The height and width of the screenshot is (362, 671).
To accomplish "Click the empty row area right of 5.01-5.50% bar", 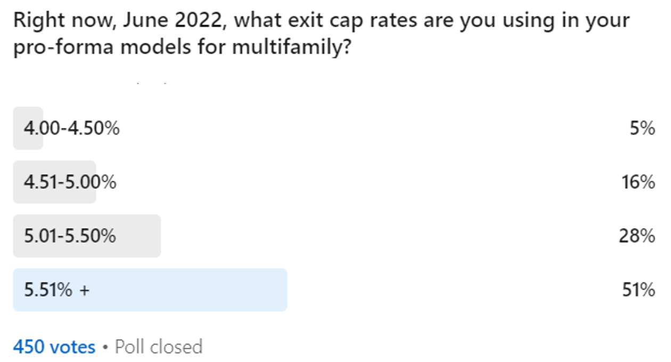I will click(x=389, y=236).
